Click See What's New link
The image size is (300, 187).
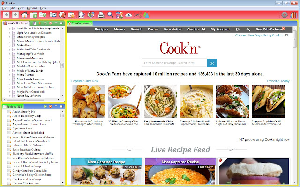269,29
